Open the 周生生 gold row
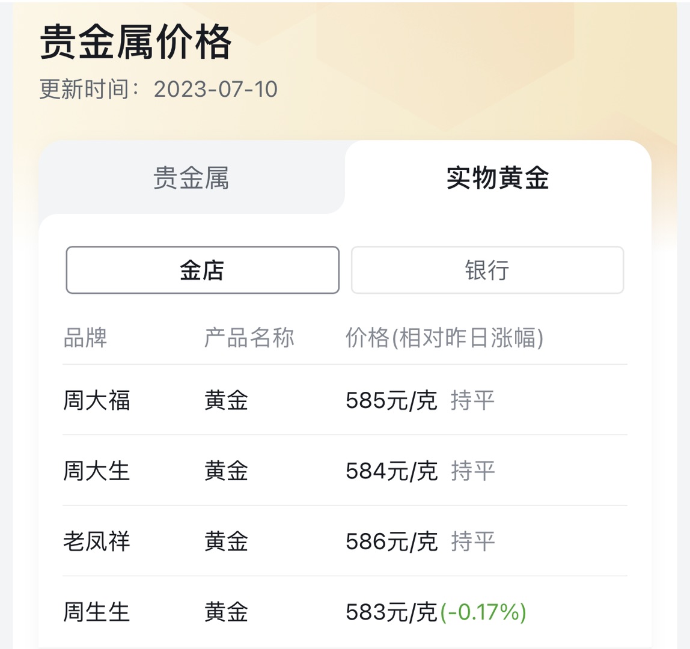The height and width of the screenshot is (649, 690). [x=345, y=612]
